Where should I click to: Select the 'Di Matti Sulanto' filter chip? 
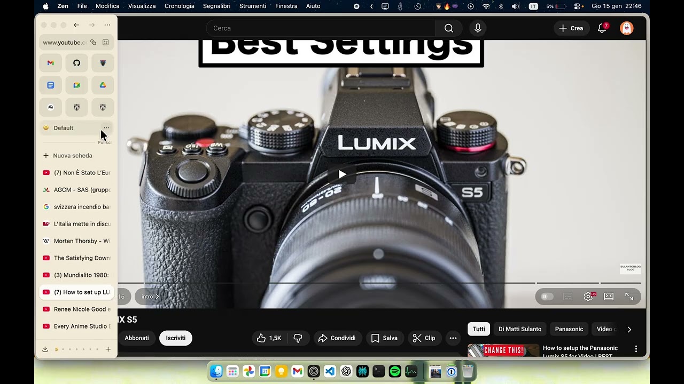(520, 329)
